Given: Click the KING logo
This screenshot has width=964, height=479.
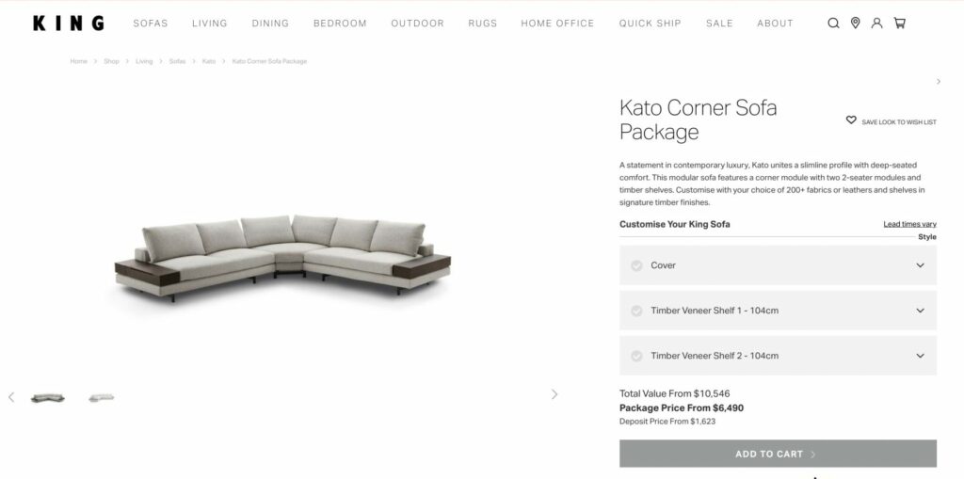Looking at the screenshot, I should [68, 24].
